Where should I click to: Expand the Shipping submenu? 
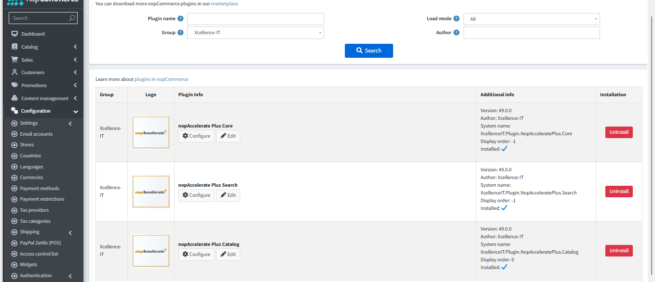70,232
